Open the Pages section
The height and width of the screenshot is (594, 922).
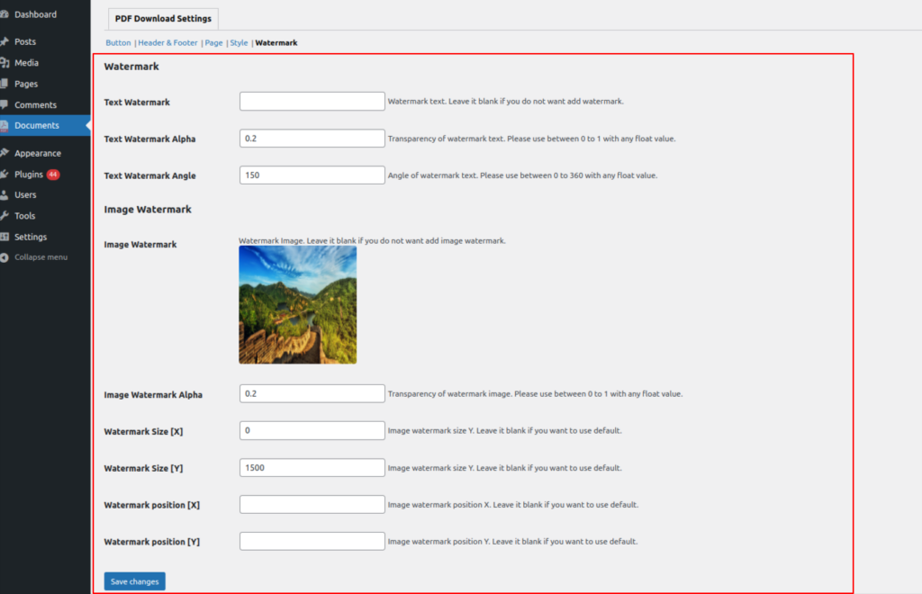[x=27, y=83]
